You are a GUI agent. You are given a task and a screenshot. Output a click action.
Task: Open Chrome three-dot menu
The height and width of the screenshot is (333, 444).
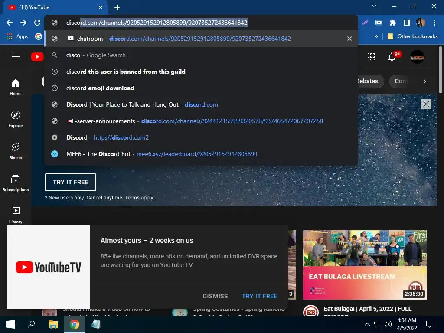pyautogui.click(x=434, y=23)
